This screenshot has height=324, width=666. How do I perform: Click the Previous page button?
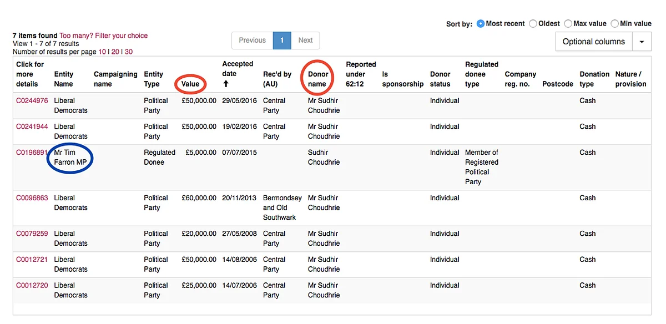click(x=252, y=40)
